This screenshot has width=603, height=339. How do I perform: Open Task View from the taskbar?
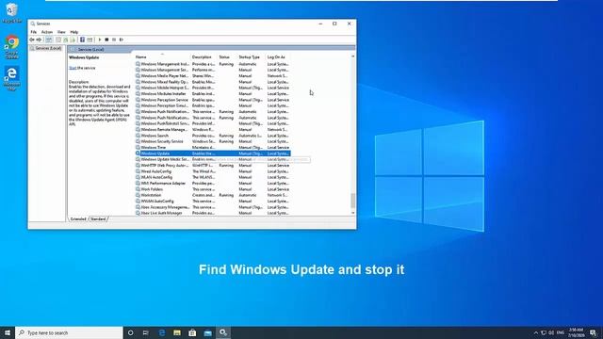(x=146, y=332)
